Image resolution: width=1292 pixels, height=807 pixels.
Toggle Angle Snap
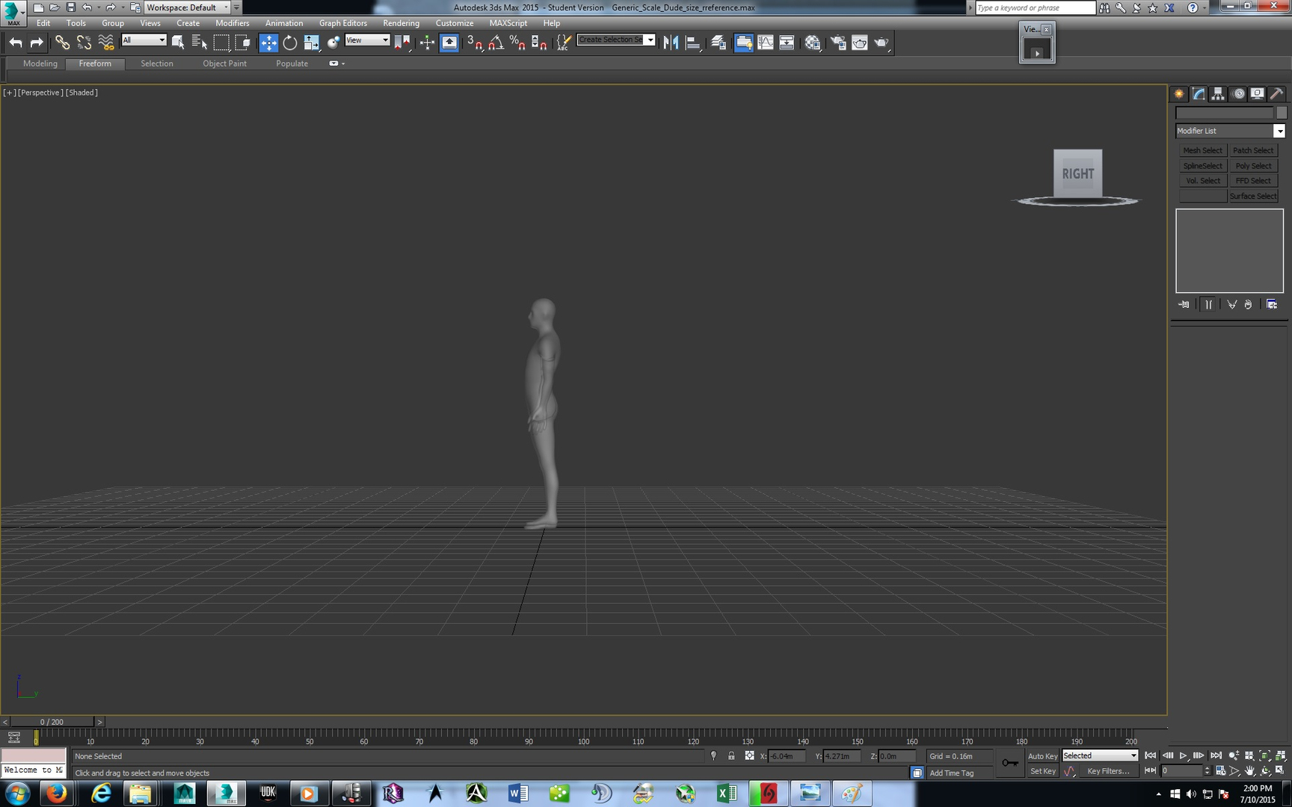(496, 43)
